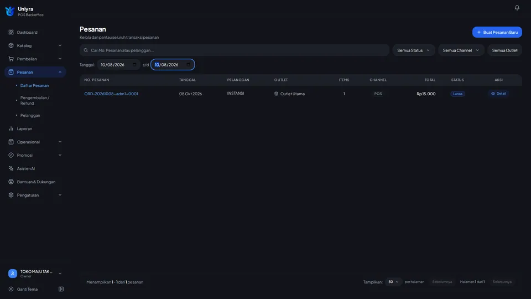This screenshot has width=531, height=299.
Task: Click the Outlet Utama store icon
Action: tap(276, 94)
